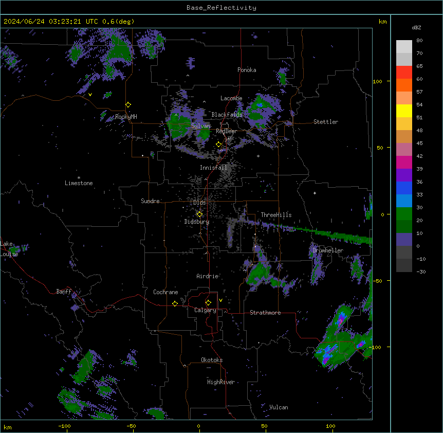This screenshot has height=433, width=443.
Task: Click the asterisk marker above Limestone label
Action: click(79, 178)
